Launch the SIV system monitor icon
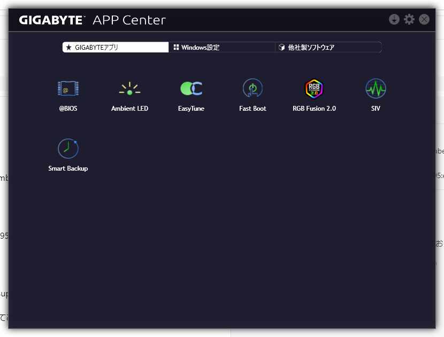Screen dimensions: 444x337 click(376, 89)
